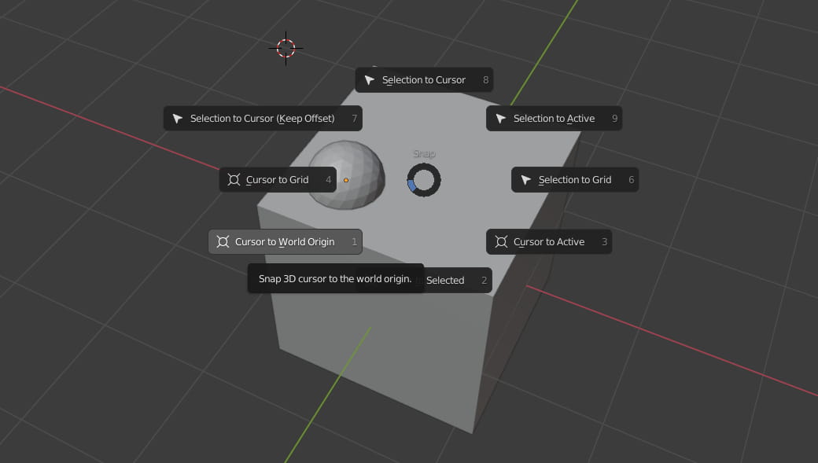This screenshot has width=818, height=463.
Task: Select "Selection to Cursor" from the pie menu
Action: (423, 79)
